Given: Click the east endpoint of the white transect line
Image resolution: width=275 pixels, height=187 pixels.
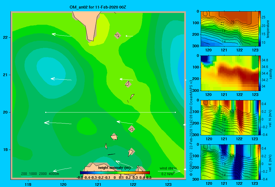Looking at the screenshot, I should (x=175, y=112).
